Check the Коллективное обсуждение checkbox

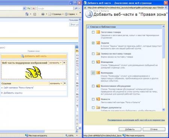coord(93,86)
